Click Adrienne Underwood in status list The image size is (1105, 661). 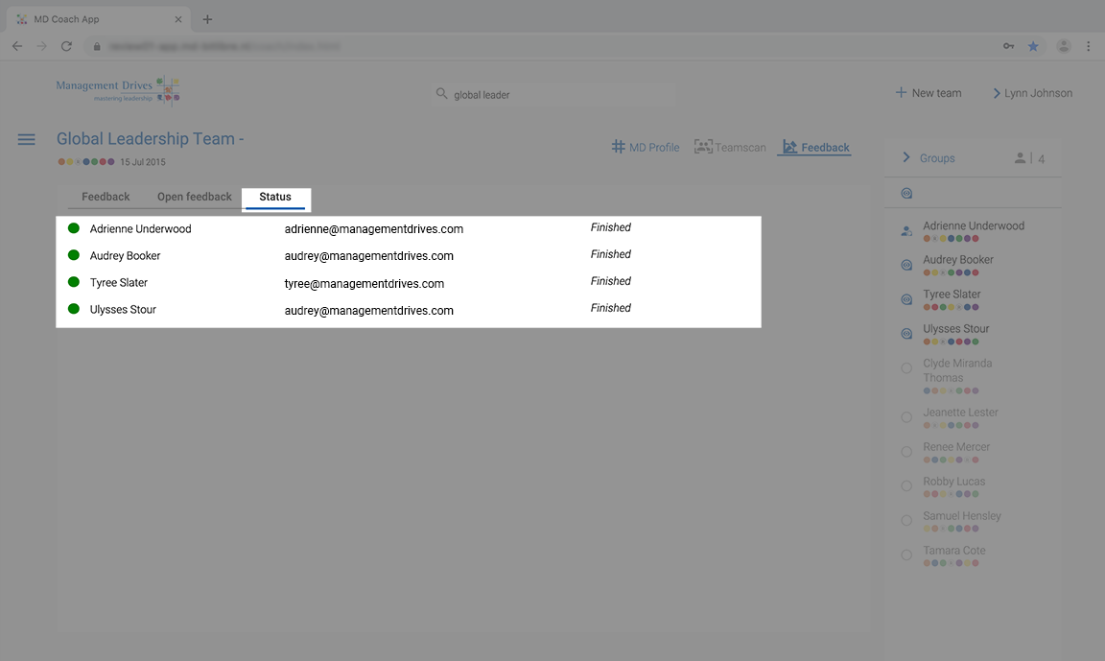click(x=140, y=229)
